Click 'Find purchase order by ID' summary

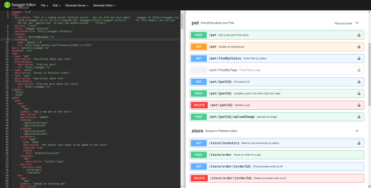(268, 166)
